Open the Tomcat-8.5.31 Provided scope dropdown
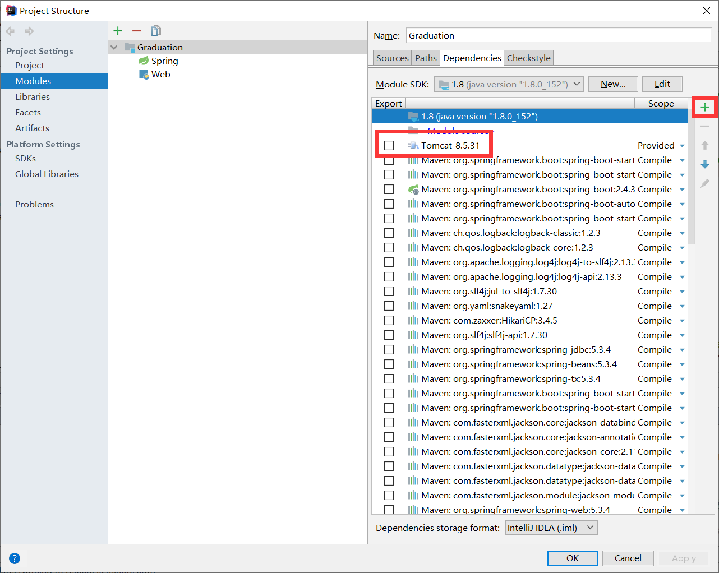The image size is (719, 573). tap(682, 146)
